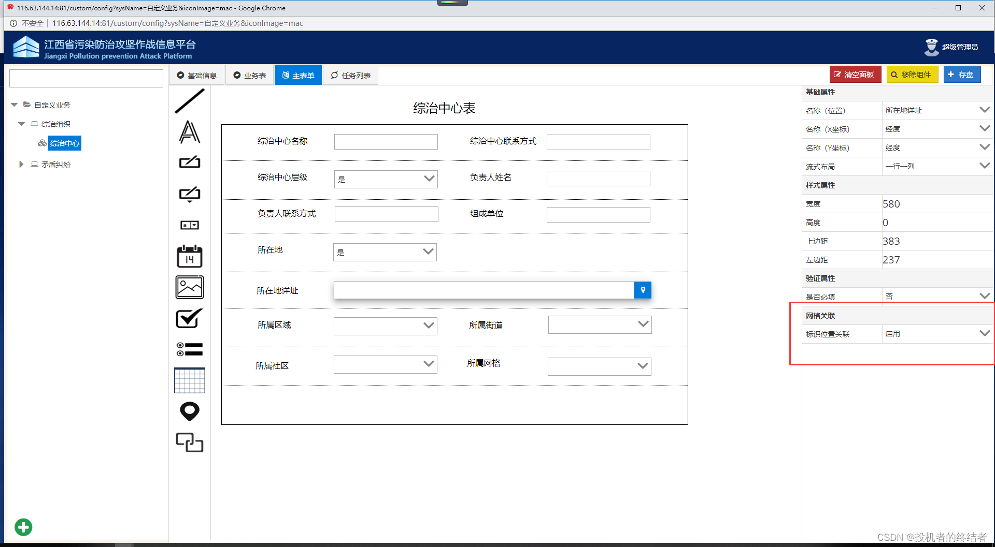Click the 移除组件 button
The height and width of the screenshot is (547, 995).
pos(912,75)
